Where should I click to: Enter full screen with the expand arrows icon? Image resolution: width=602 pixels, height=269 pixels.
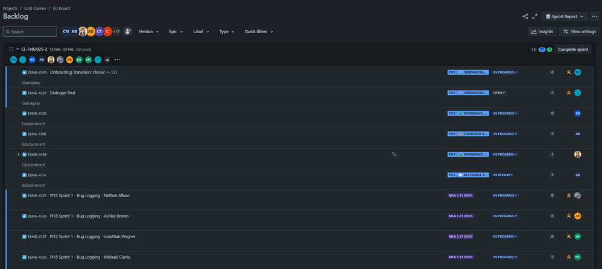click(x=534, y=16)
